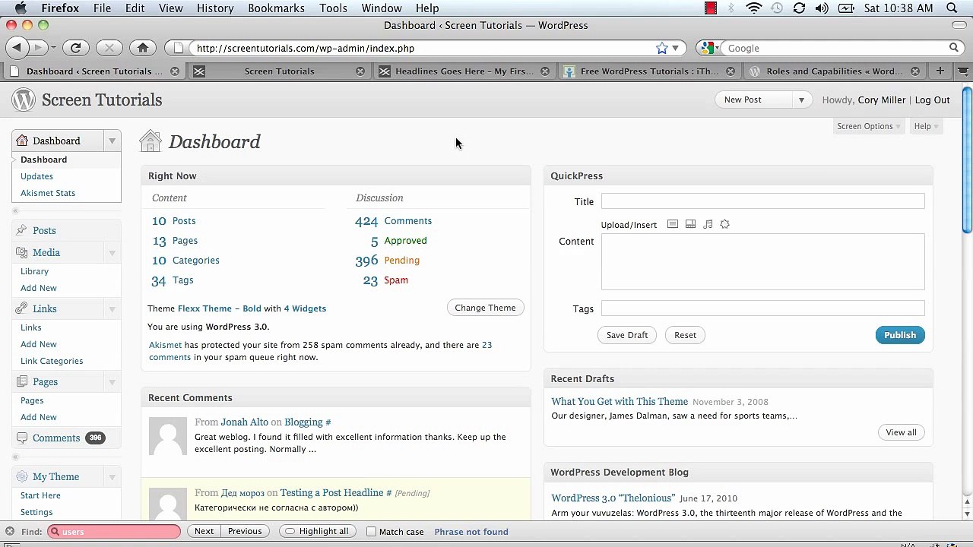Screen dimensions: 973x547
Task: Click the Add Media icon in QuickPress
Action: (x=724, y=224)
